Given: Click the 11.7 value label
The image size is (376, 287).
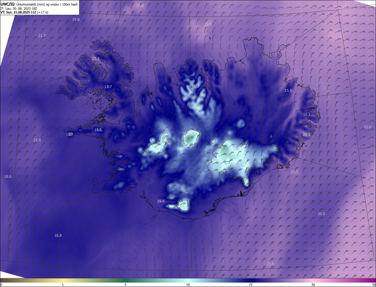Looking at the screenshot, I should pyautogui.click(x=69, y=134).
